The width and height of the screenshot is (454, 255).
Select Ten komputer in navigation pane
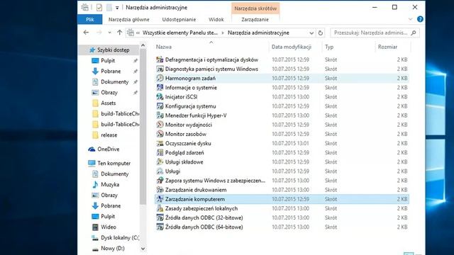(113, 164)
